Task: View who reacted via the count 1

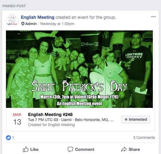Action: (x=13, y=137)
